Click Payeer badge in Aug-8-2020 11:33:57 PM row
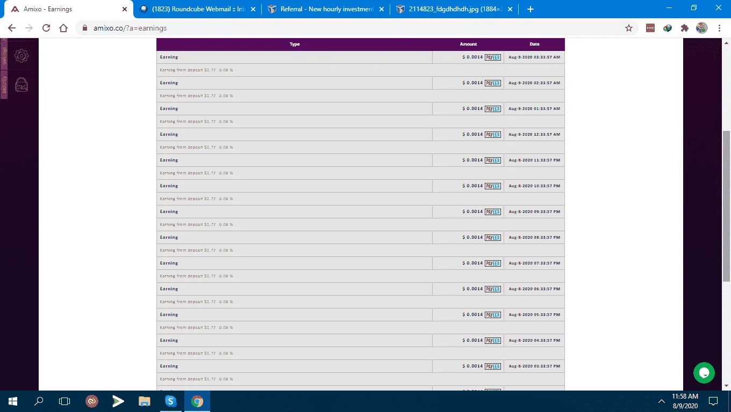Screen dimensions: 731x412 point(493,160)
